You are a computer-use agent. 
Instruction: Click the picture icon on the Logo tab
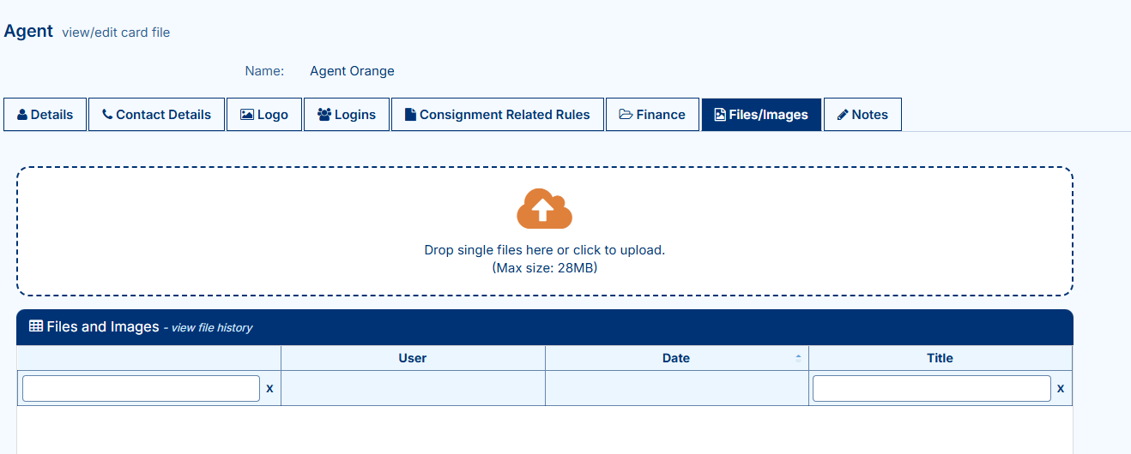pyautogui.click(x=246, y=115)
